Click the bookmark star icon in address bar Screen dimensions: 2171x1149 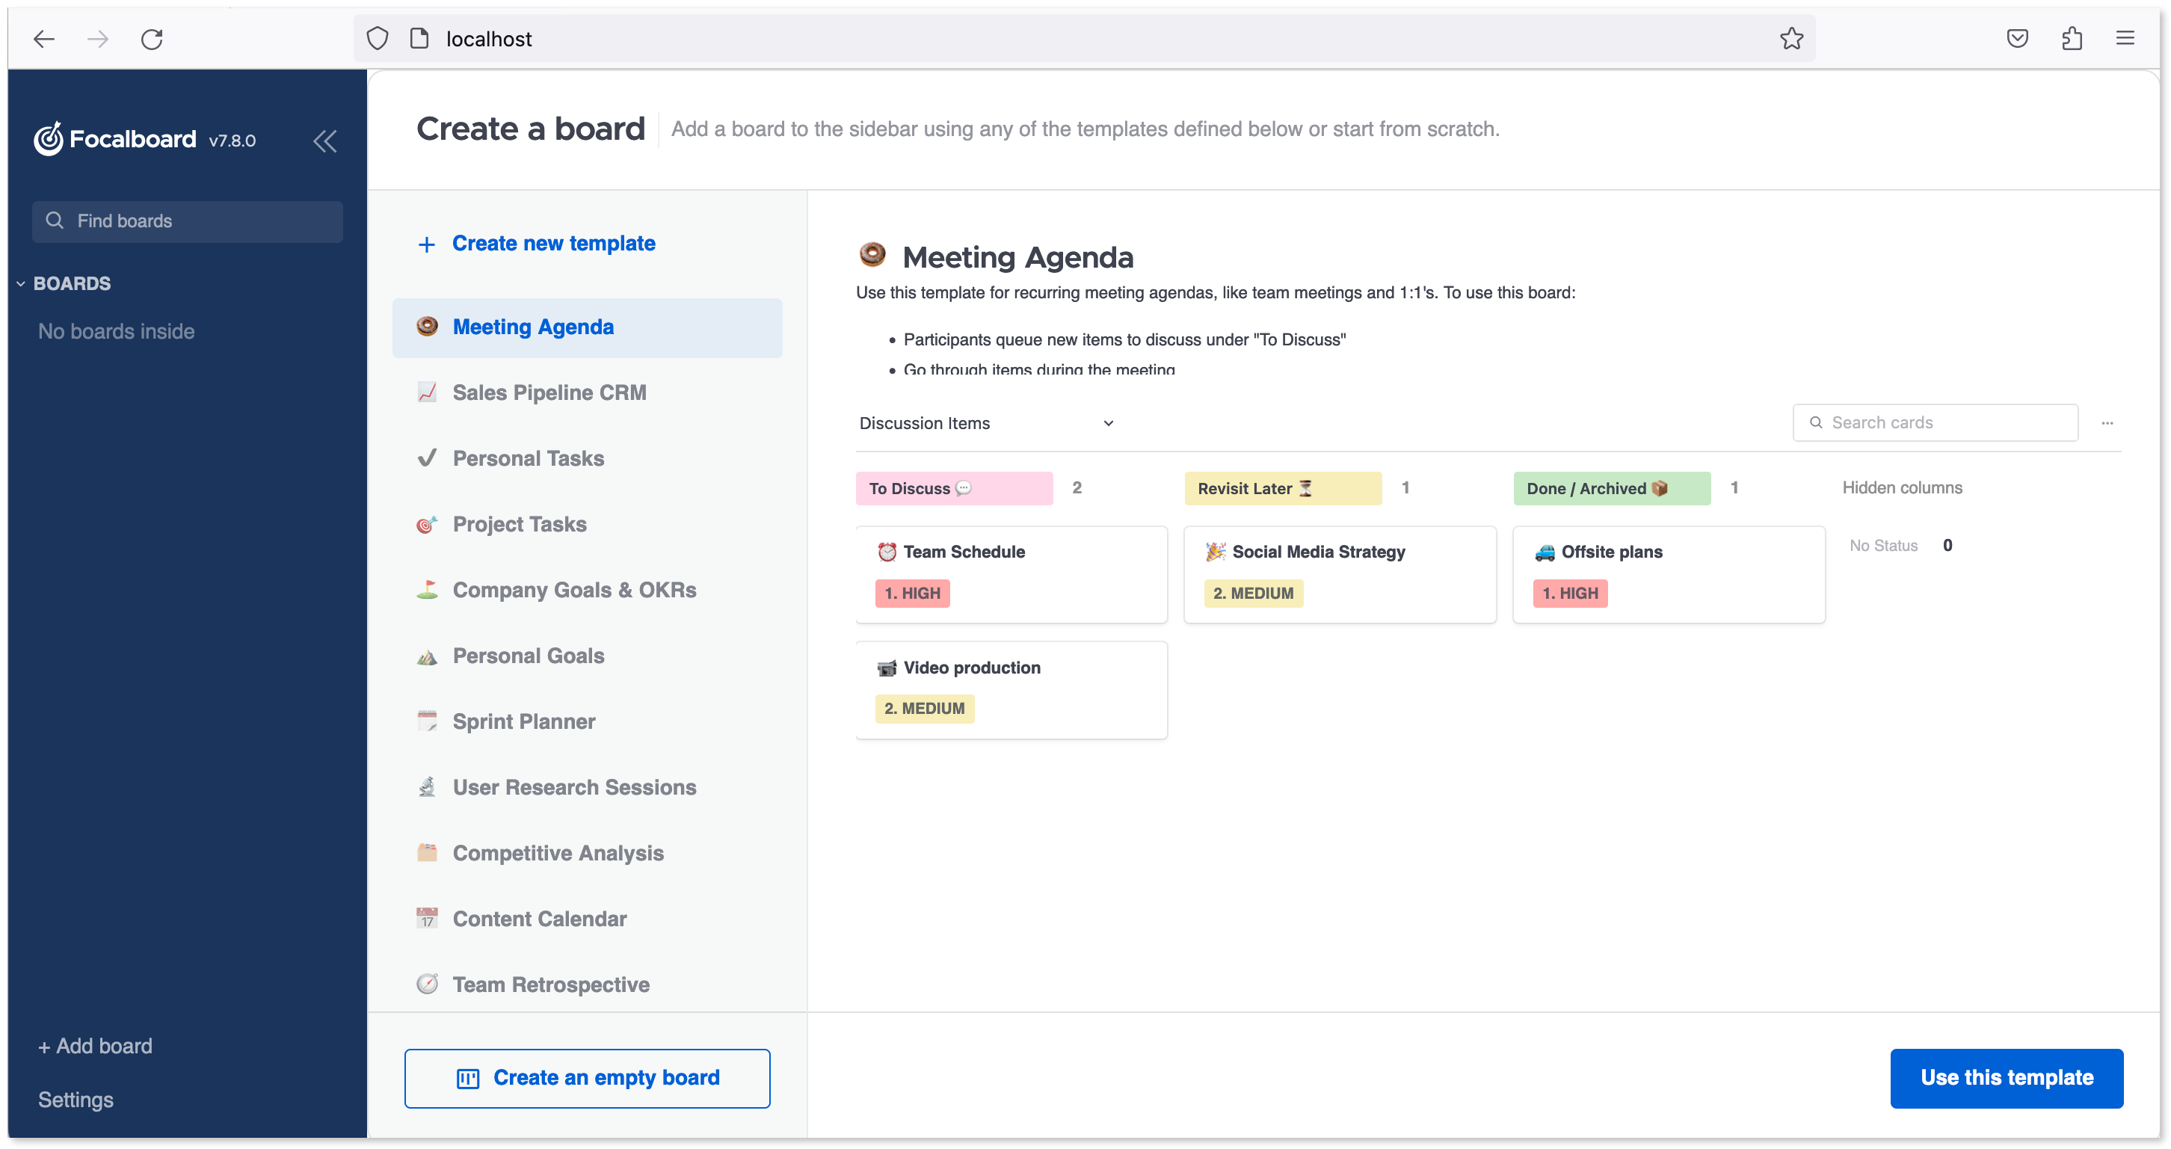[1792, 39]
